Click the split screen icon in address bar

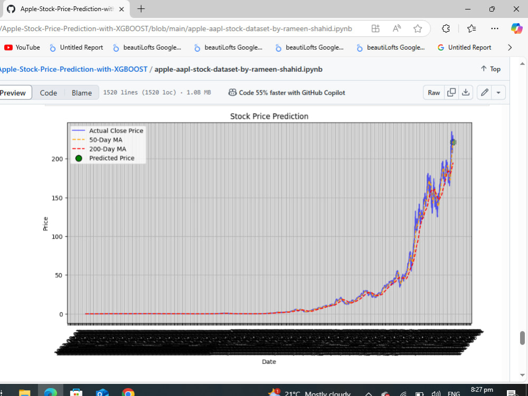coord(375,29)
